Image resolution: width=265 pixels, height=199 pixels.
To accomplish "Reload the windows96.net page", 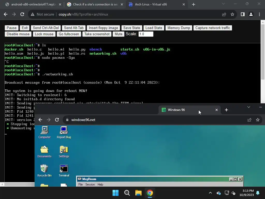I will 57,120.
